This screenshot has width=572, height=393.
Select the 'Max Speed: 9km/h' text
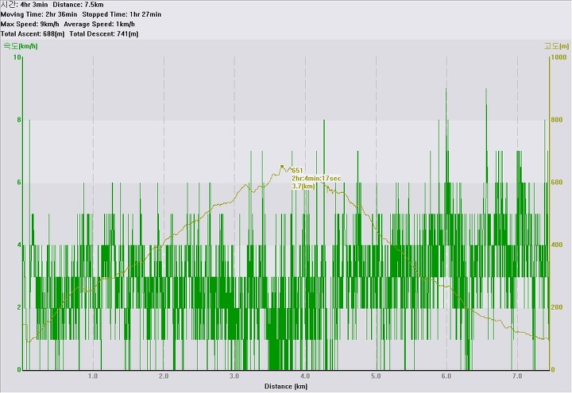point(29,25)
